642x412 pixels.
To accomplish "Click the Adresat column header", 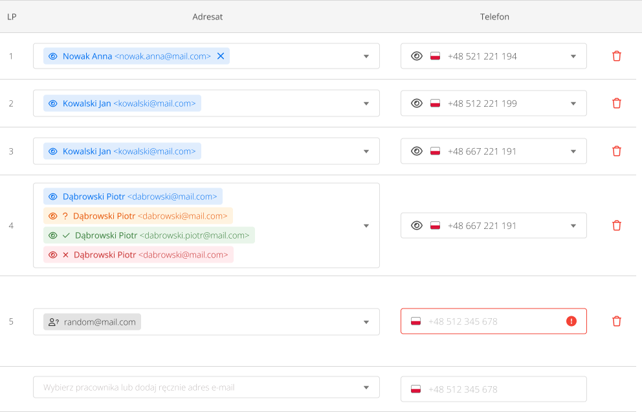I will [x=207, y=17].
